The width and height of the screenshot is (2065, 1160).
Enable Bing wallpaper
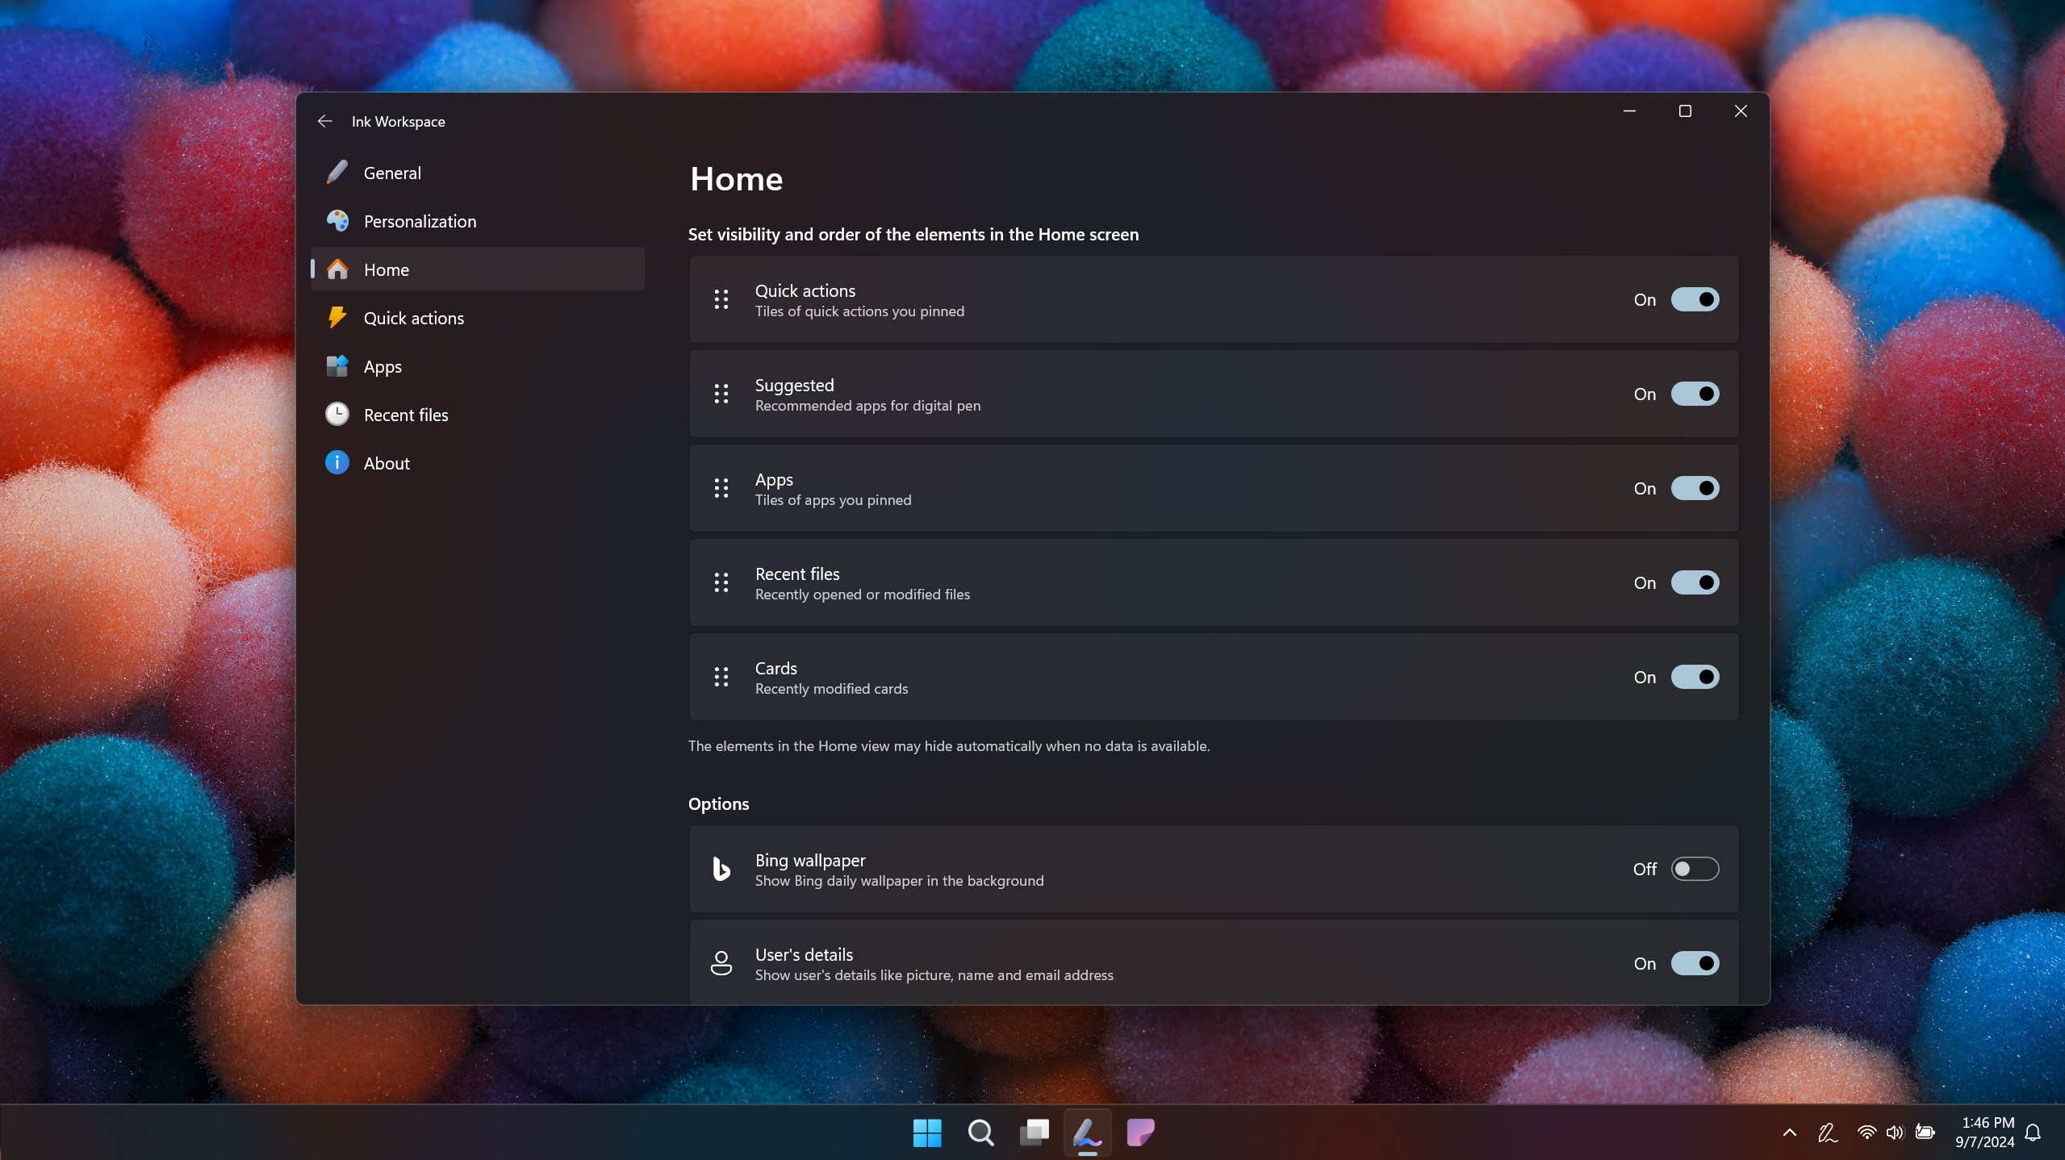pyautogui.click(x=1694, y=869)
